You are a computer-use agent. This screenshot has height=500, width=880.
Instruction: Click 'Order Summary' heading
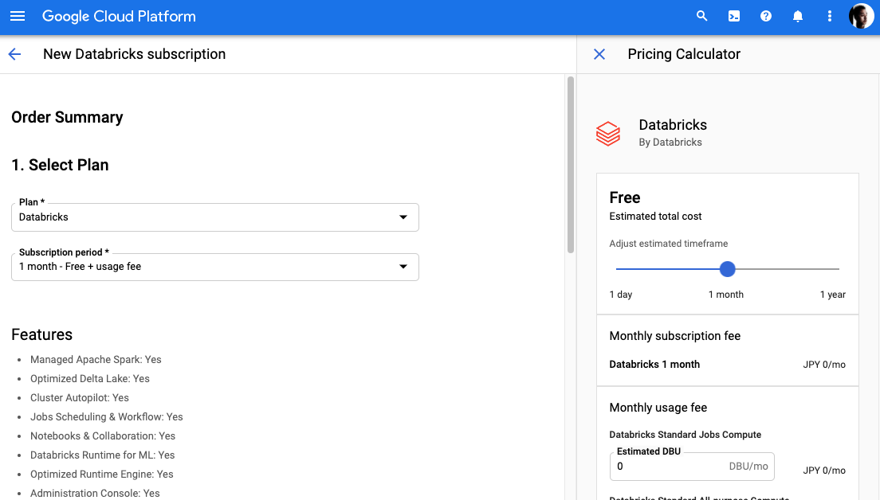pos(67,117)
